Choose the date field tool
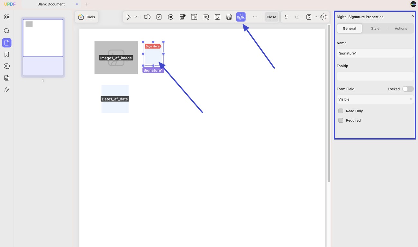Image resolution: width=418 pixels, height=247 pixels. tap(229, 17)
